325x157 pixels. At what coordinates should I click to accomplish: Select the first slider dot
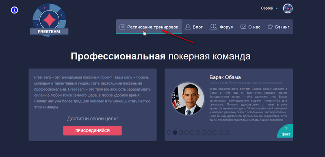click(169, 132)
